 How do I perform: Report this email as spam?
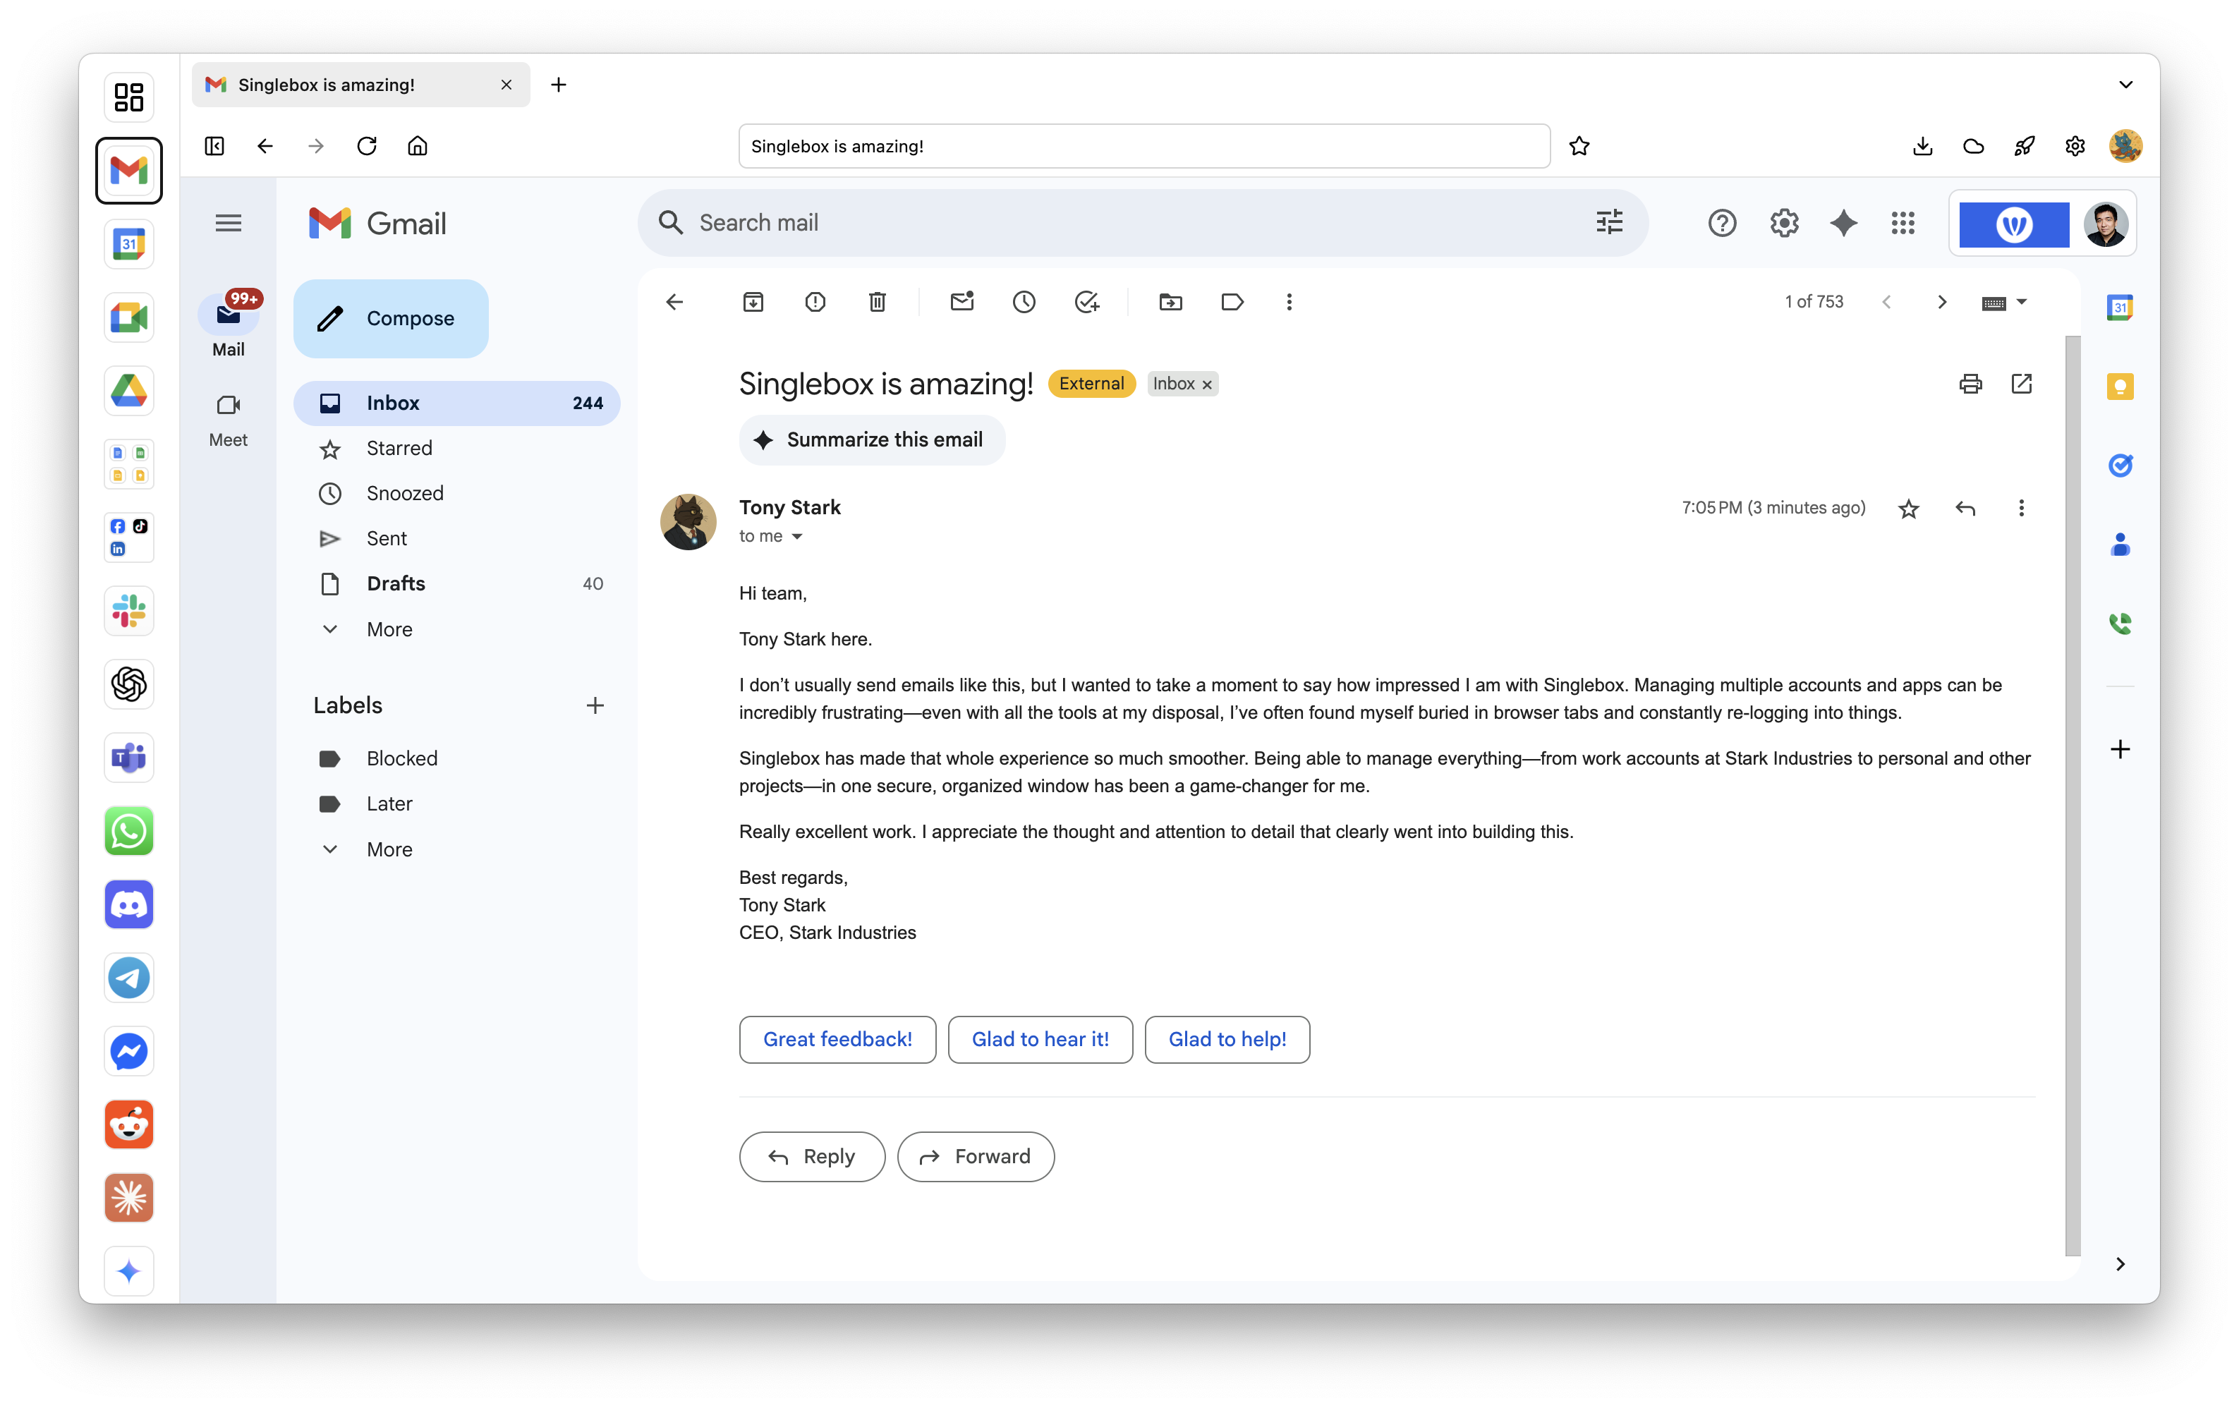tap(815, 301)
